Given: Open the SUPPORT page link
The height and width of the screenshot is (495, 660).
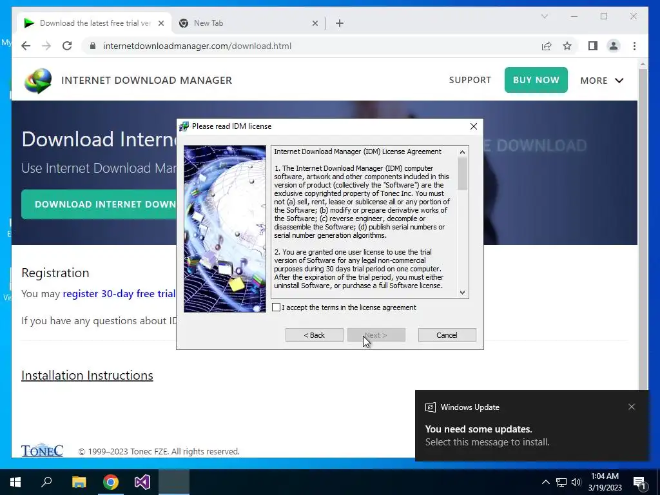Looking at the screenshot, I should [470, 80].
